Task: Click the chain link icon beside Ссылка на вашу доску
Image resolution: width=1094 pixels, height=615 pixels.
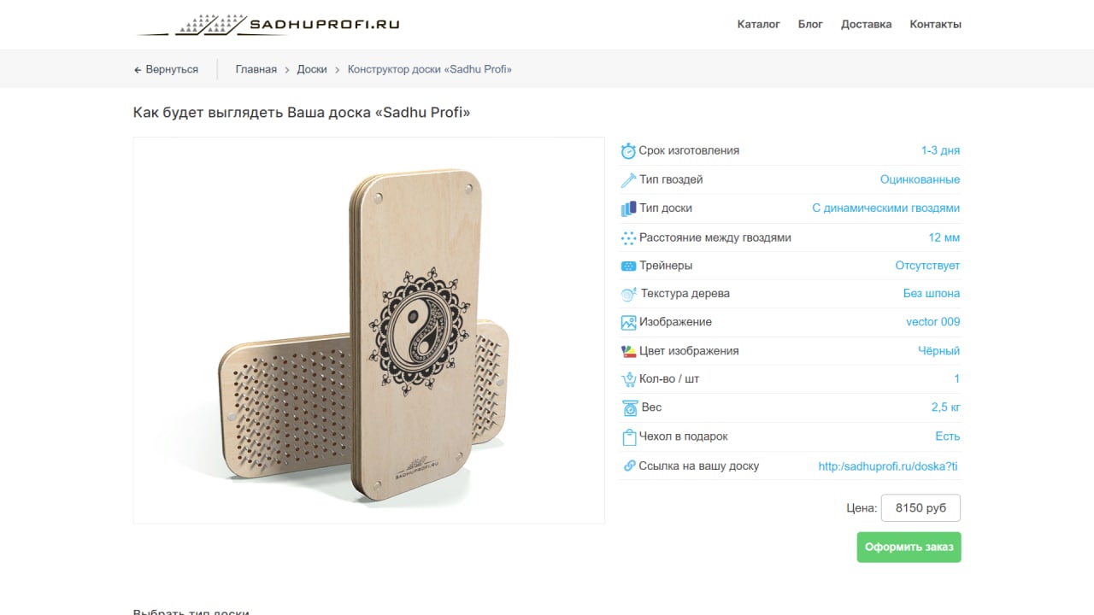Action: pos(630,466)
